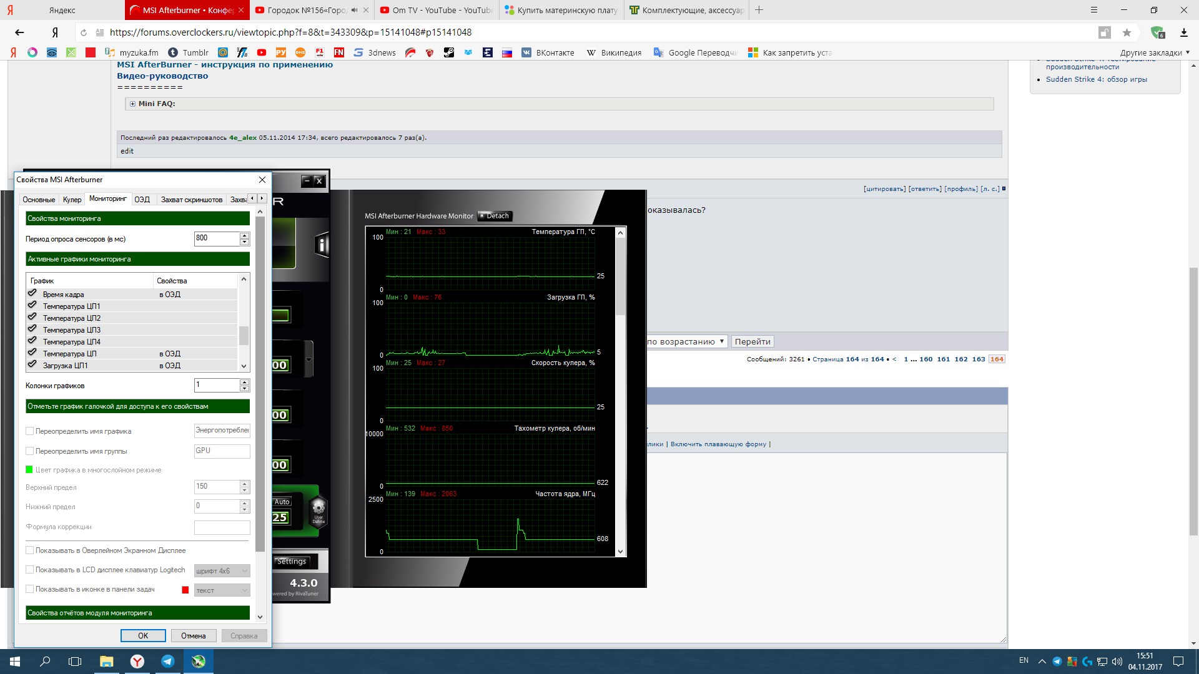Click the red taskbar icon color swatch

[185, 590]
